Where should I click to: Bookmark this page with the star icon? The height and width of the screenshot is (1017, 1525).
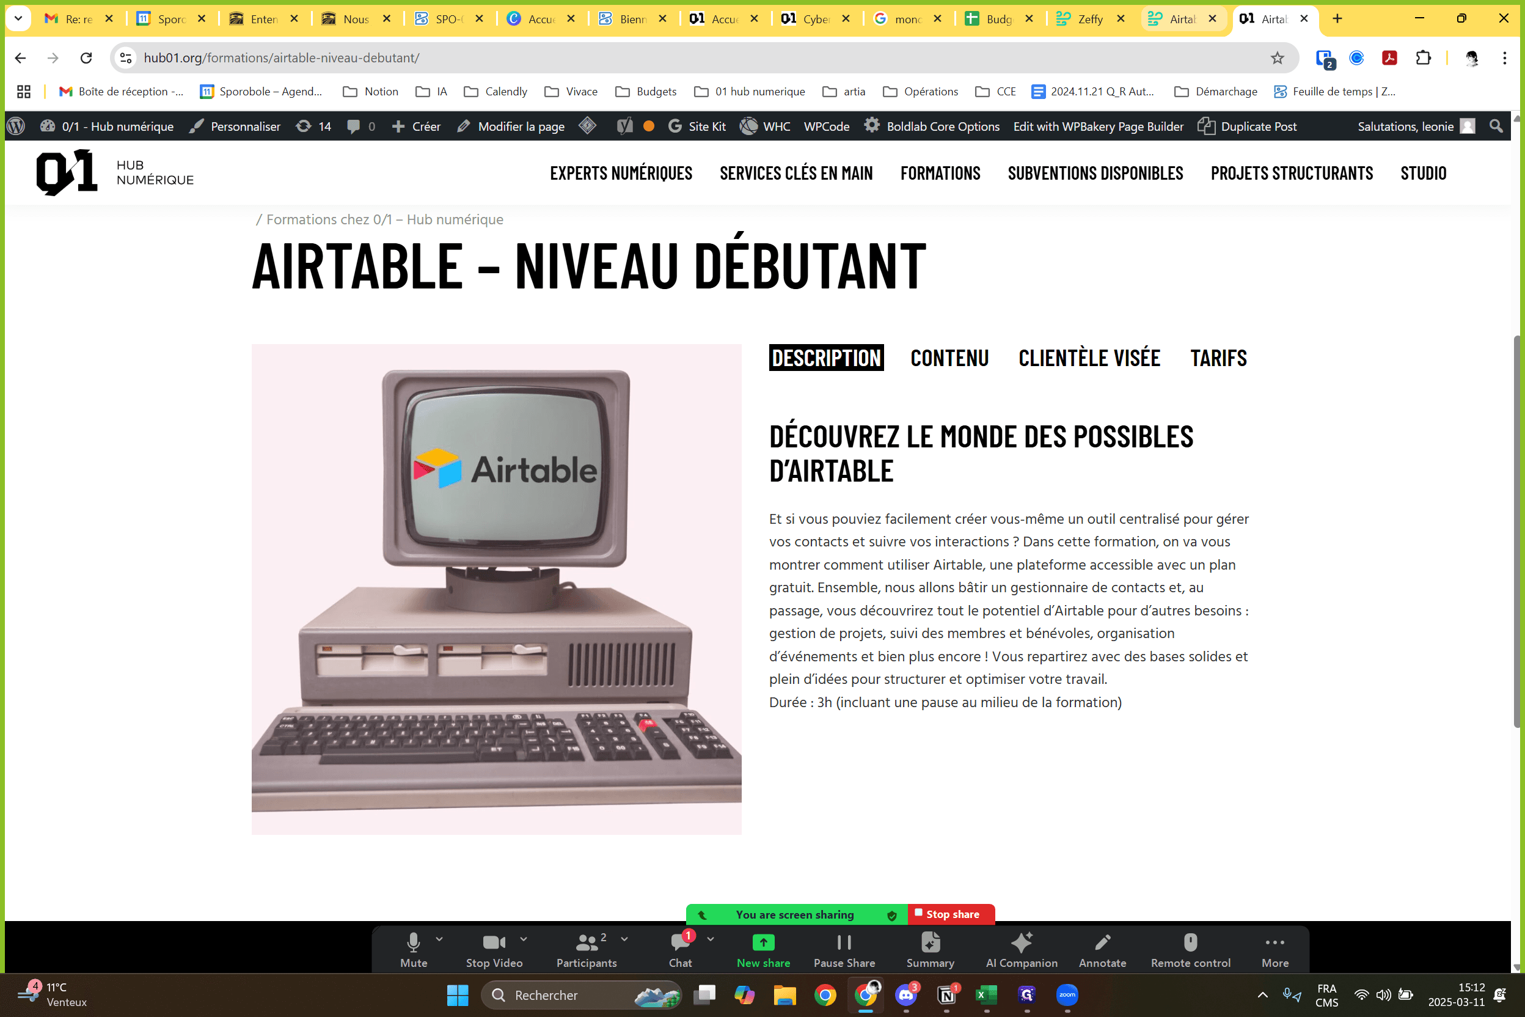1277,57
